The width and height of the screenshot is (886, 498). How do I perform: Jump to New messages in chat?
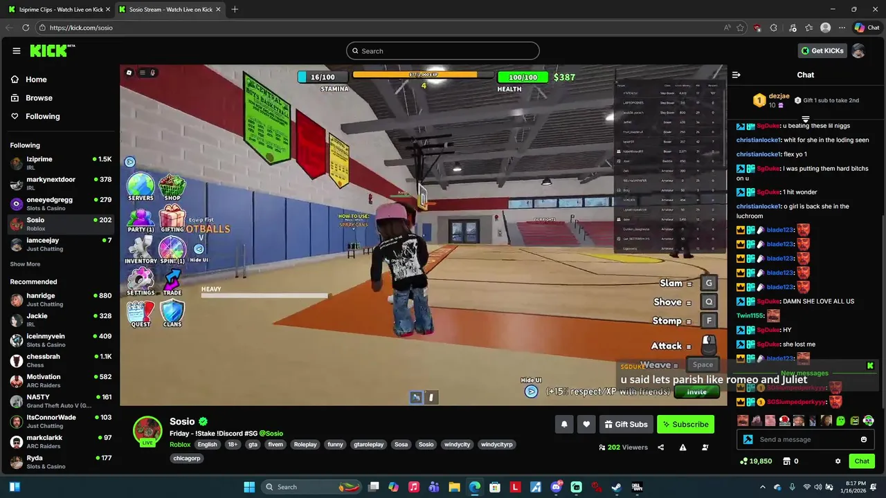click(x=804, y=373)
